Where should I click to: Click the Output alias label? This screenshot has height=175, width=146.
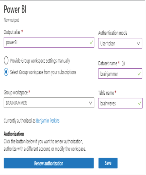point(12,32)
